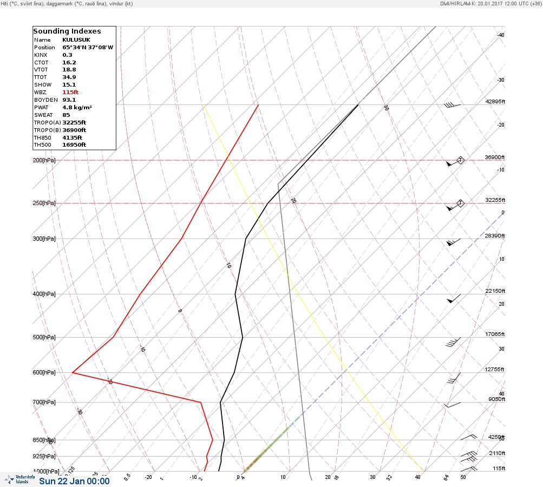Click the 200[hPa] pressure label
Image resolution: width=543 pixels, height=487 pixels.
pos(44,160)
